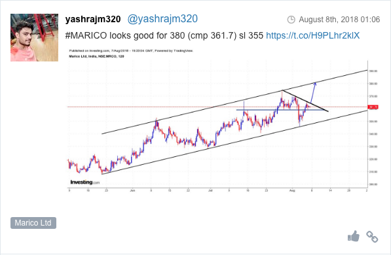Click the blue upward arrow on the chart
This screenshot has height=255, width=391.
coord(313,93)
